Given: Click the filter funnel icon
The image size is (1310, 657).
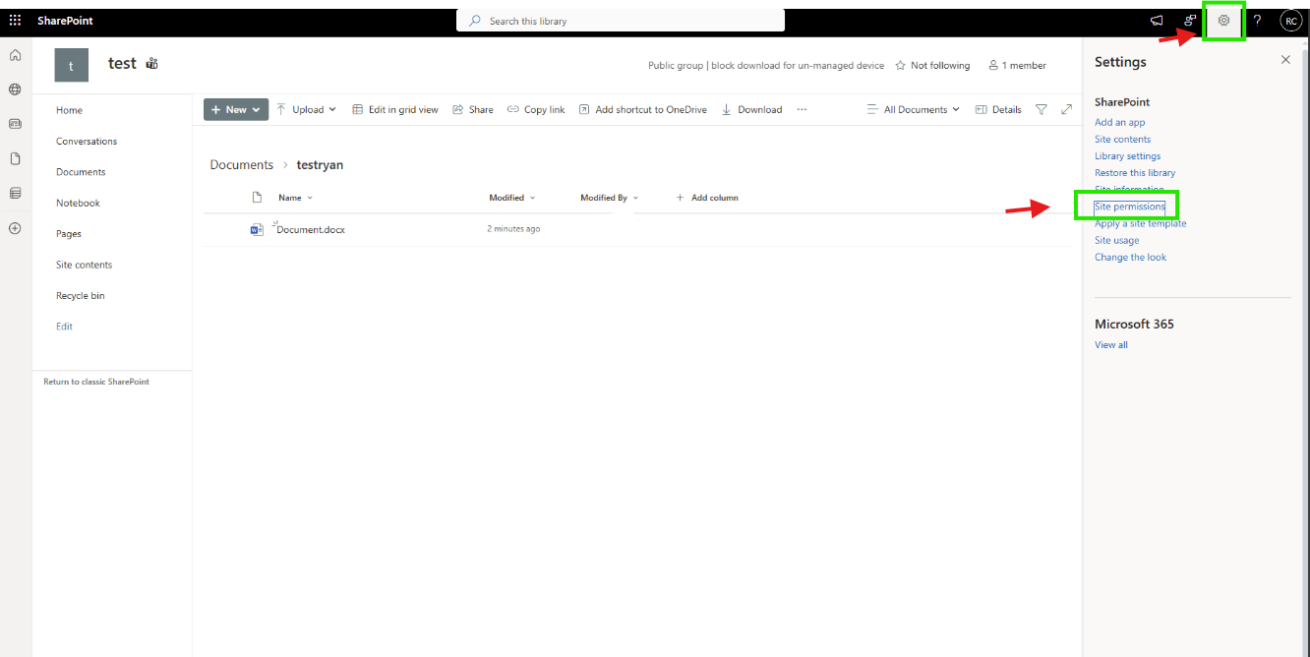Looking at the screenshot, I should coord(1042,109).
